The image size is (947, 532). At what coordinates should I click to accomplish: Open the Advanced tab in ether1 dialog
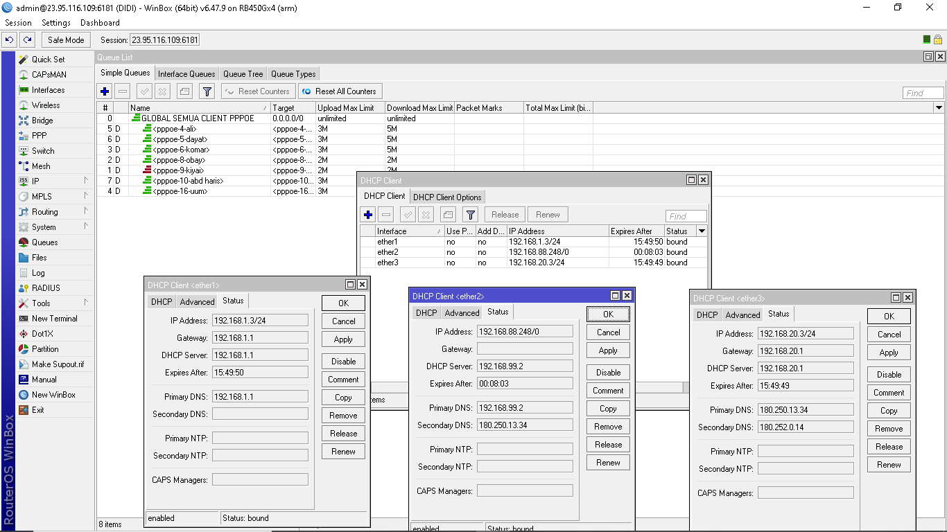click(x=197, y=302)
